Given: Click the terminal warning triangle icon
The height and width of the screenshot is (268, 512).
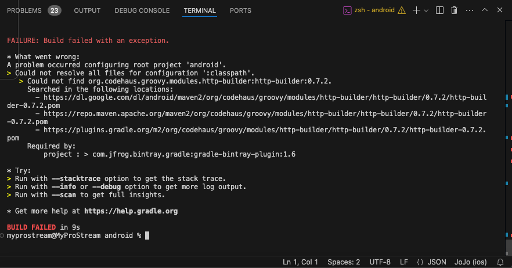Looking at the screenshot, I should [402, 10].
